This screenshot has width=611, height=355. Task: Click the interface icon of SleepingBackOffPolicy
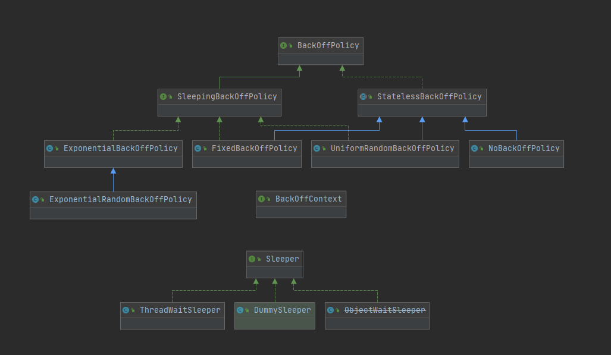pyautogui.click(x=164, y=97)
